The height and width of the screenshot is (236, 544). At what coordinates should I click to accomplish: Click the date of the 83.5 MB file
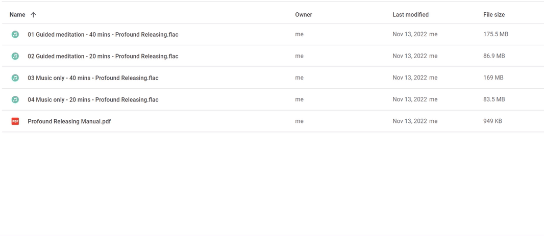pos(410,99)
